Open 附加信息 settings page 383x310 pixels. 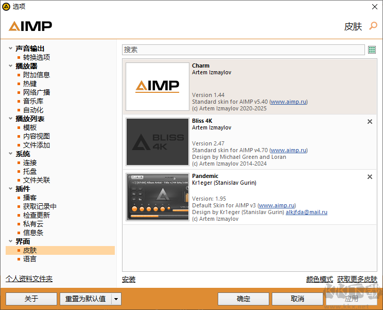pyautogui.click(x=37, y=75)
